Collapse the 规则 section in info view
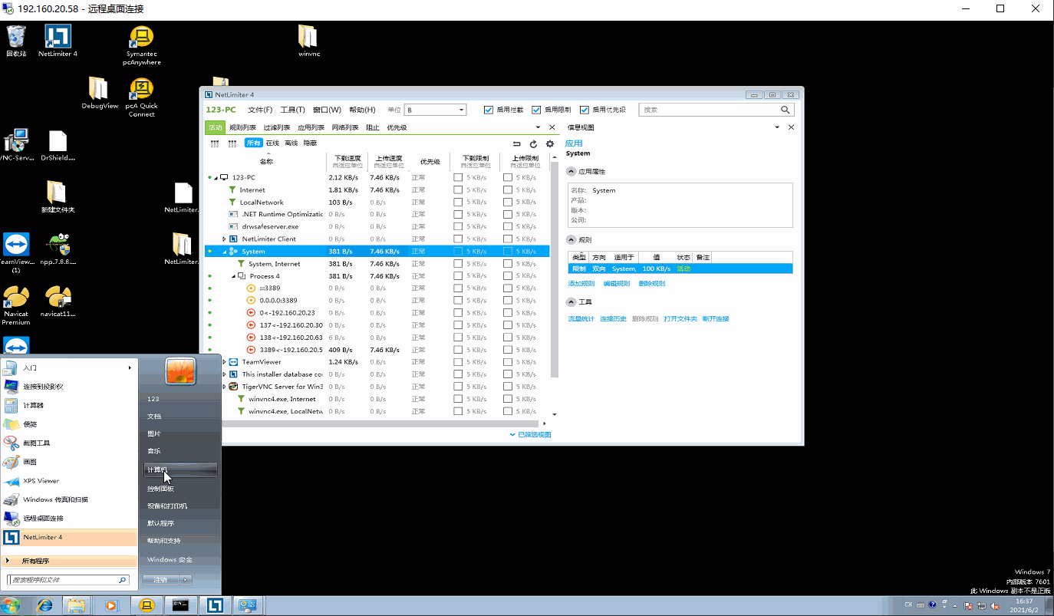Viewport: 1054px width, 616px height. click(571, 240)
